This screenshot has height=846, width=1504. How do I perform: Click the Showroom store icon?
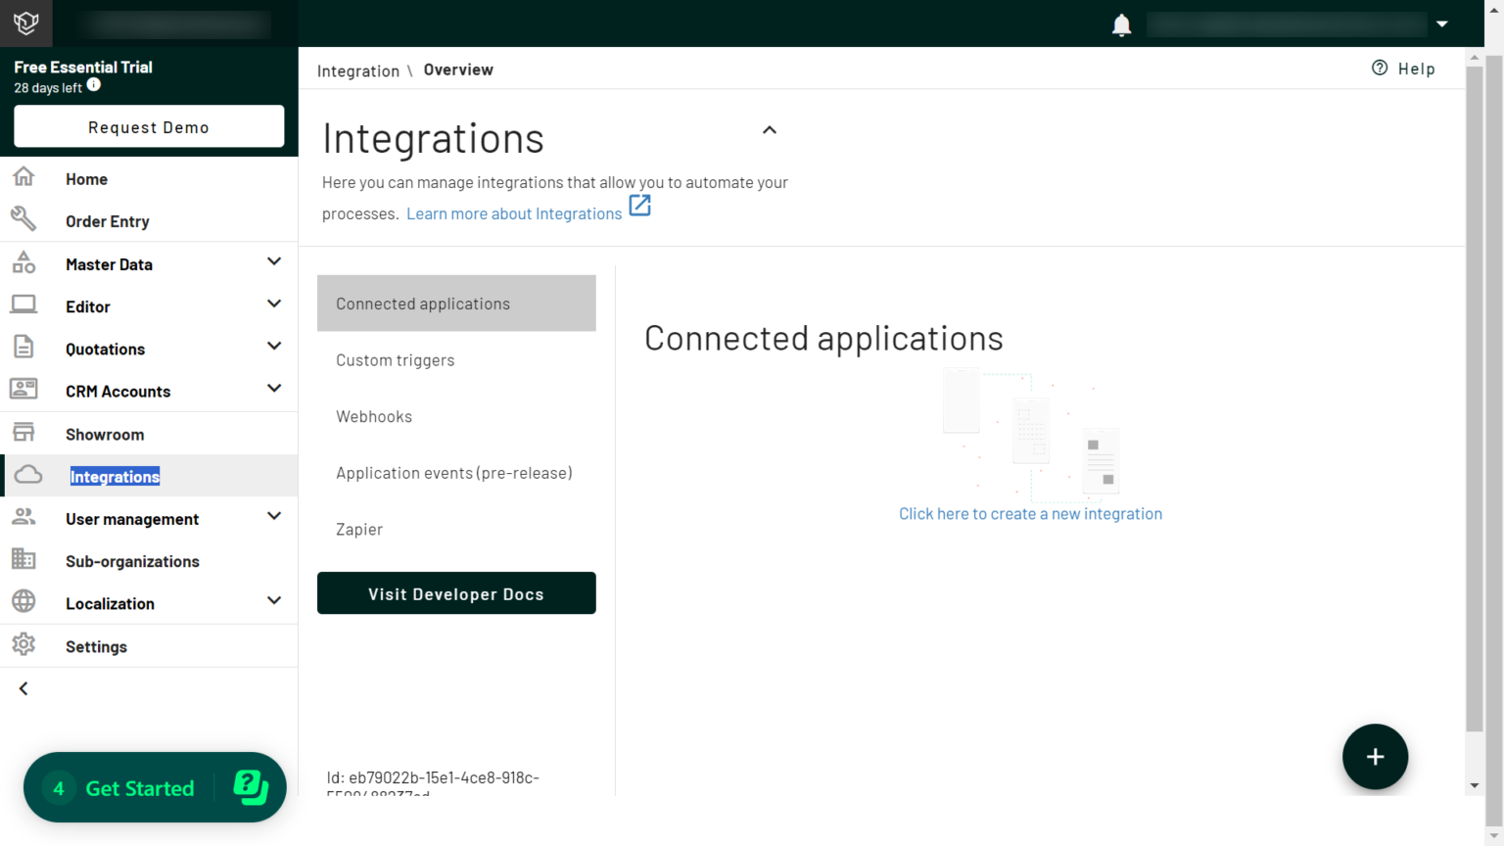[23, 433]
